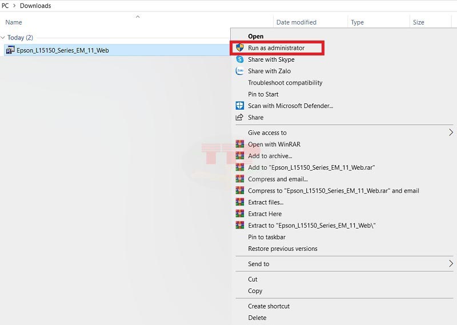Choose Delete from the context menu
Viewport: 457px width, 325px height.
pos(257,318)
